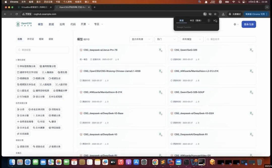Viewport: 272px width, 168px height.
Task: Open Google Translate icon in the address bar
Action: coord(205,14)
